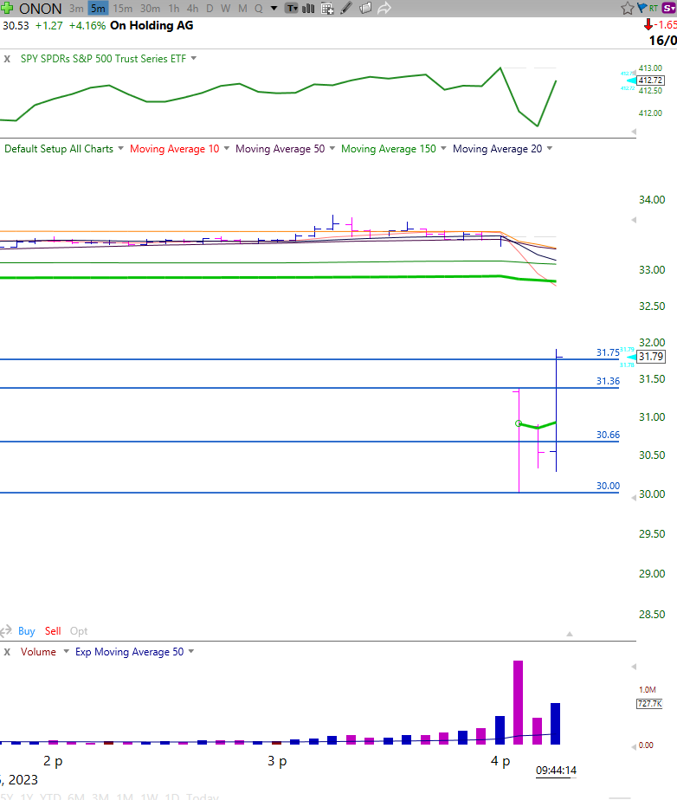Click the Volume indicator label
Image resolution: width=677 pixels, height=800 pixels.
coord(38,652)
